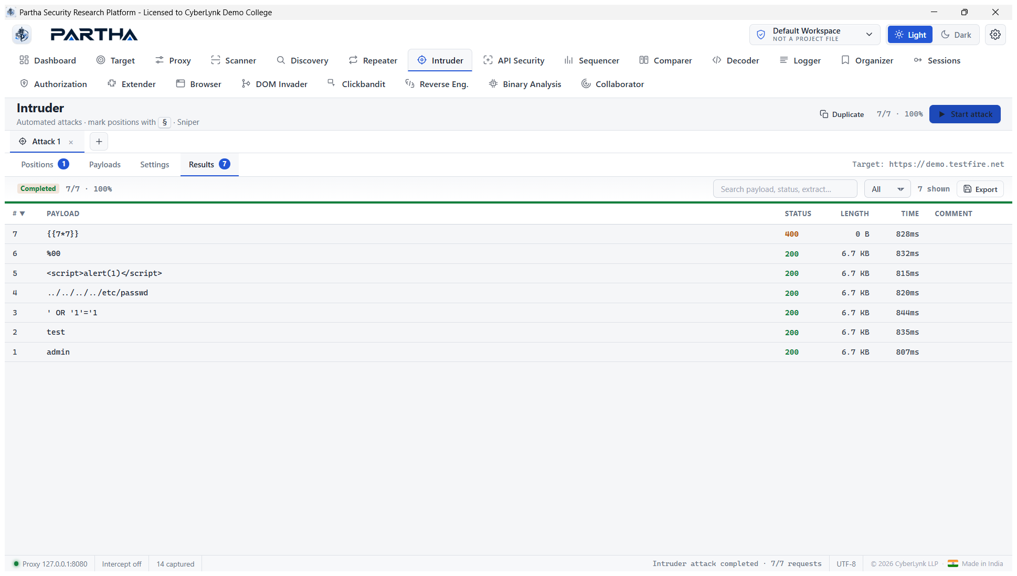The width and height of the screenshot is (1017, 576).
Task: Select the {{7*7}} payload row
Action: pos(508,234)
